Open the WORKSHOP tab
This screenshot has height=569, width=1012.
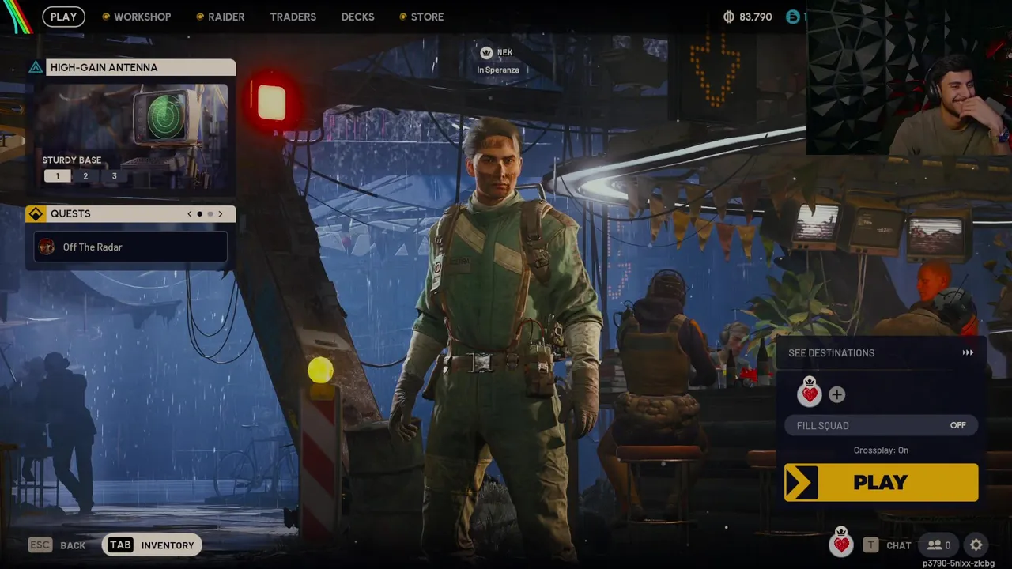pyautogui.click(x=136, y=17)
